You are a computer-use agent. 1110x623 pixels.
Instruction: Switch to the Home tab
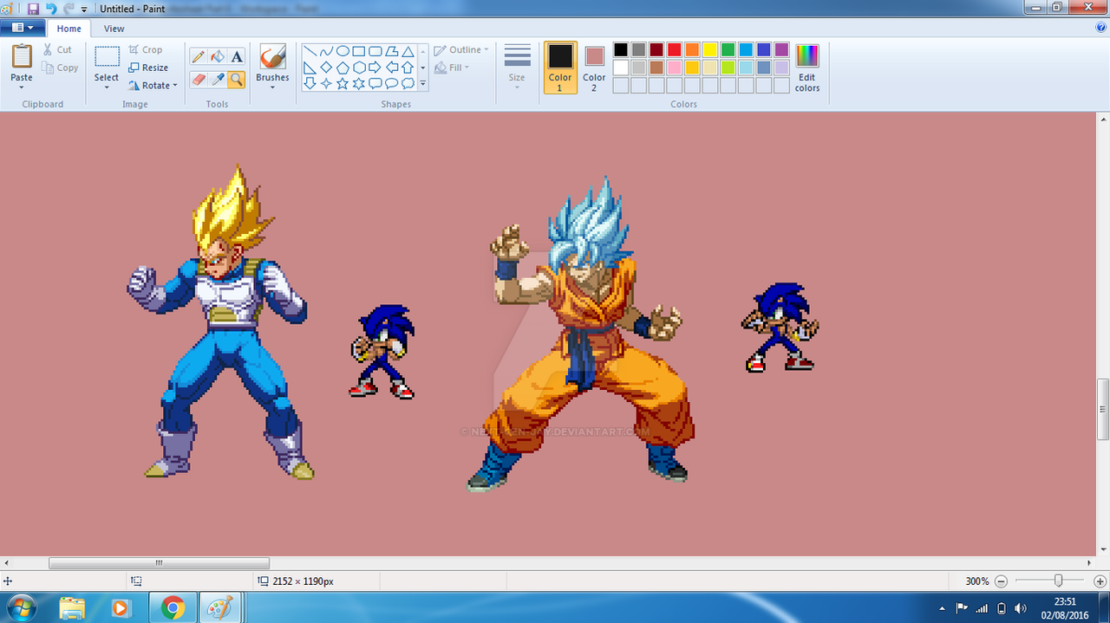point(69,29)
